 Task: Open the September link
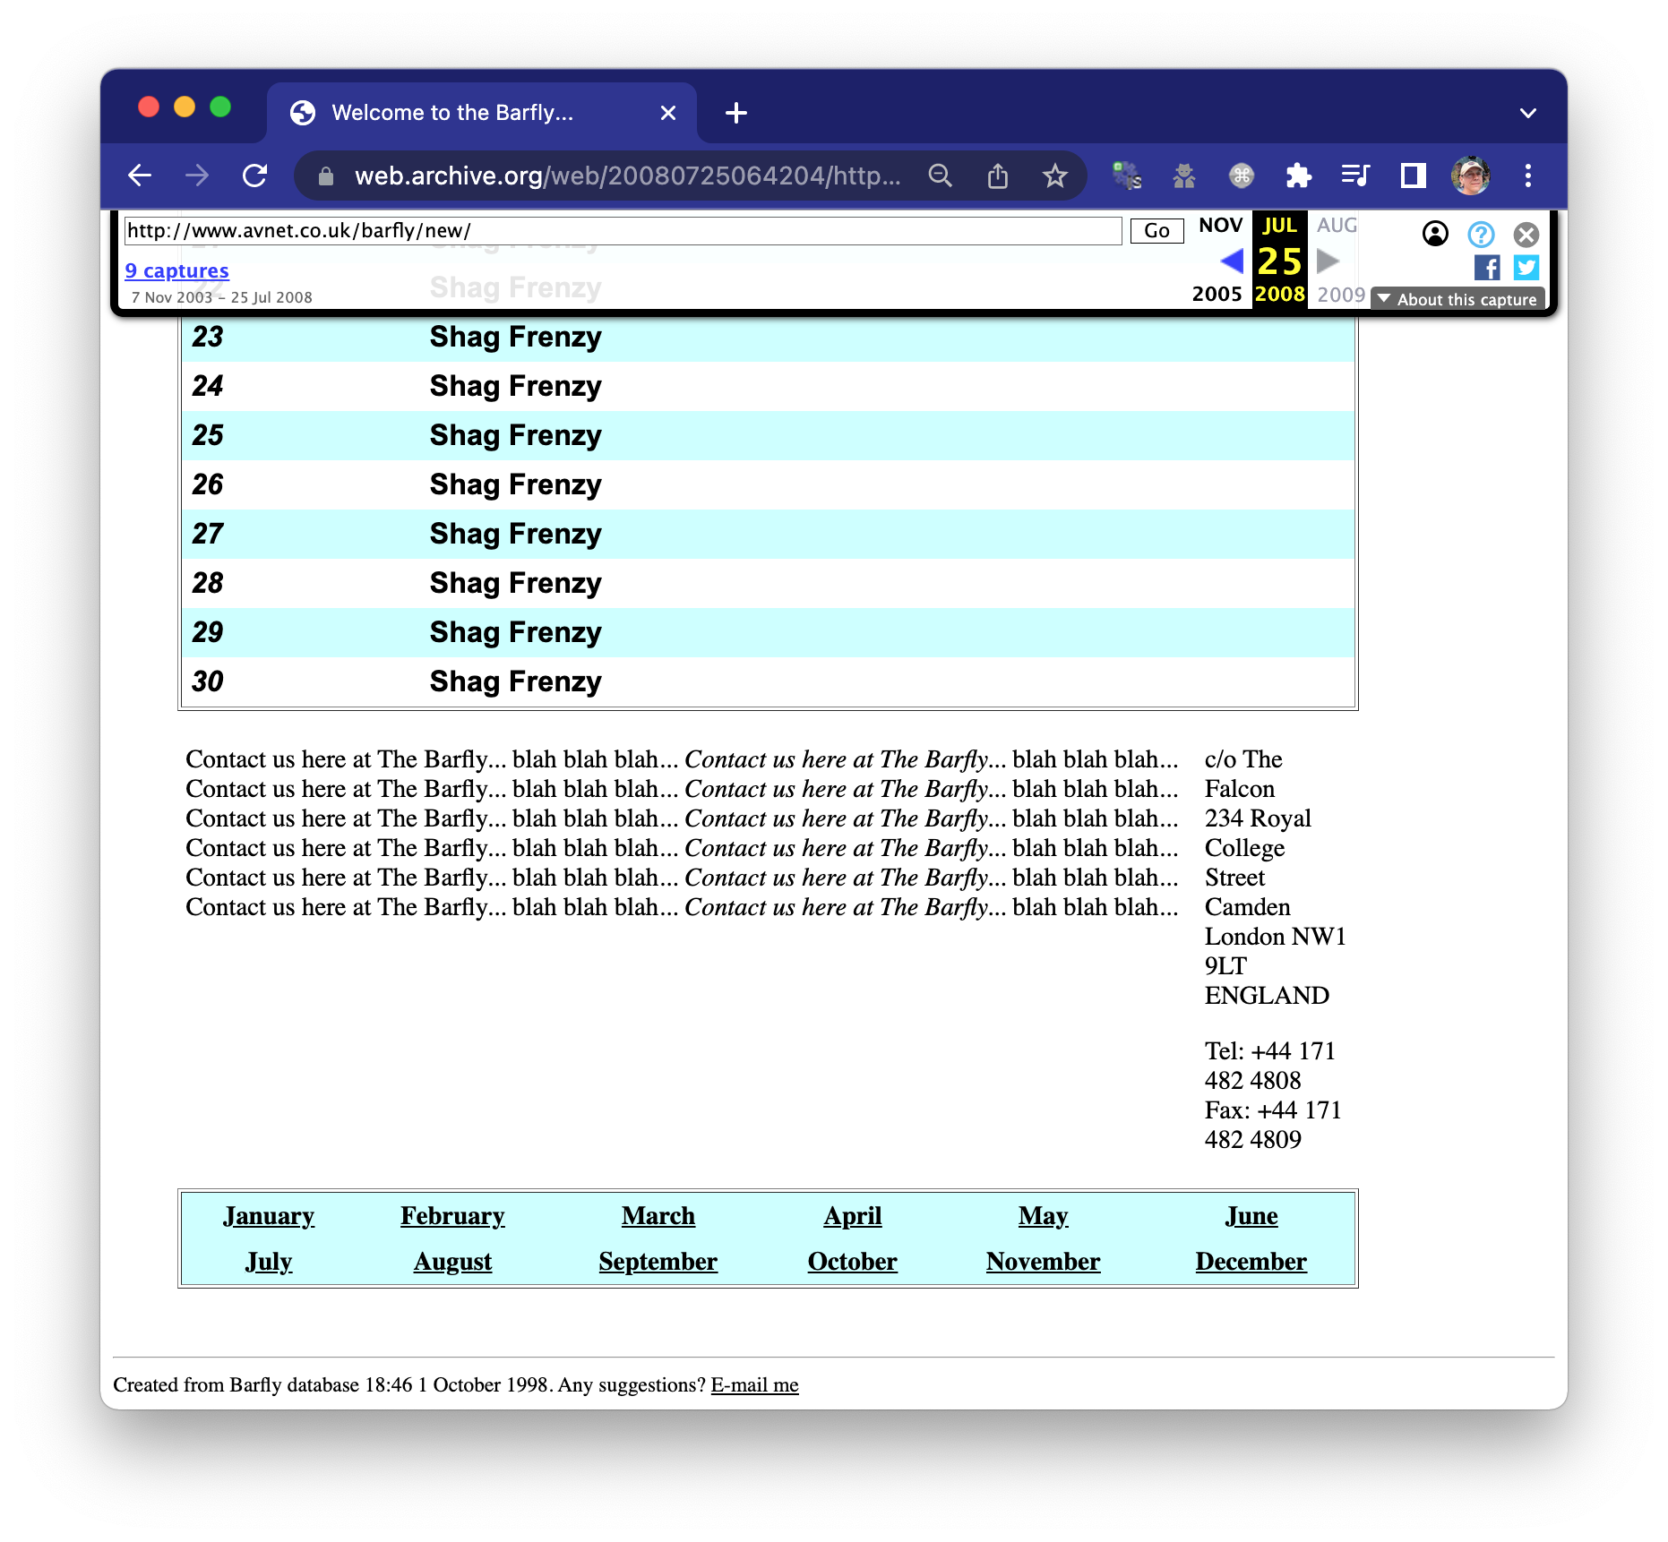click(658, 1261)
